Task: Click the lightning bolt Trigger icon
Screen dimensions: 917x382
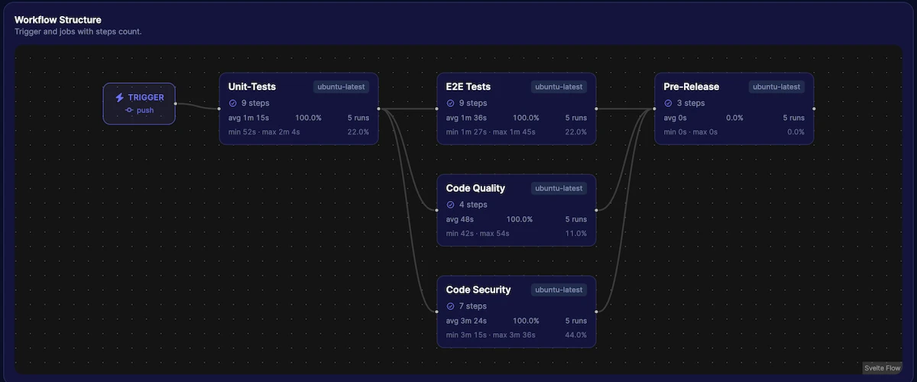Action: click(x=119, y=98)
